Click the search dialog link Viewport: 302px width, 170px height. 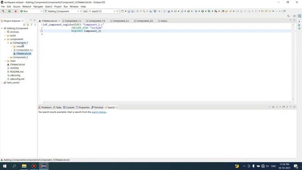pos(99,112)
